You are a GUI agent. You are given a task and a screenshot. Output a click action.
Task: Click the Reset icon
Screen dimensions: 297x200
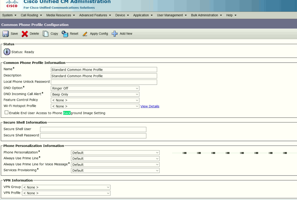[x=65, y=34]
